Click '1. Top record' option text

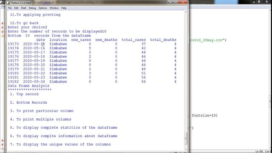(24, 94)
